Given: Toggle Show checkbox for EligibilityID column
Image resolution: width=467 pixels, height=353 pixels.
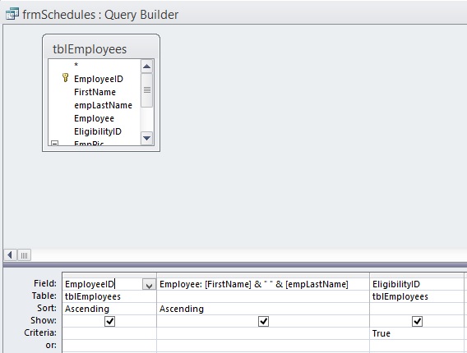Looking at the screenshot, I should tap(417, 321).
